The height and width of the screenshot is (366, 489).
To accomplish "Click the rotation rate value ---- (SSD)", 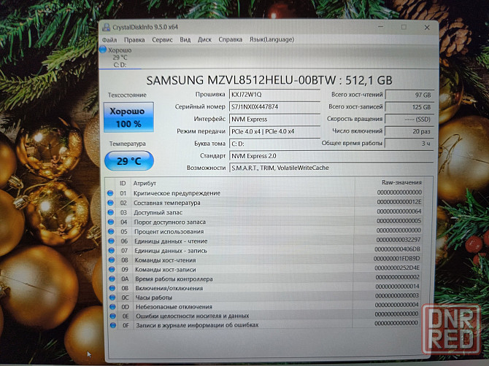I will pyautogui.click(x=409, y=120).
